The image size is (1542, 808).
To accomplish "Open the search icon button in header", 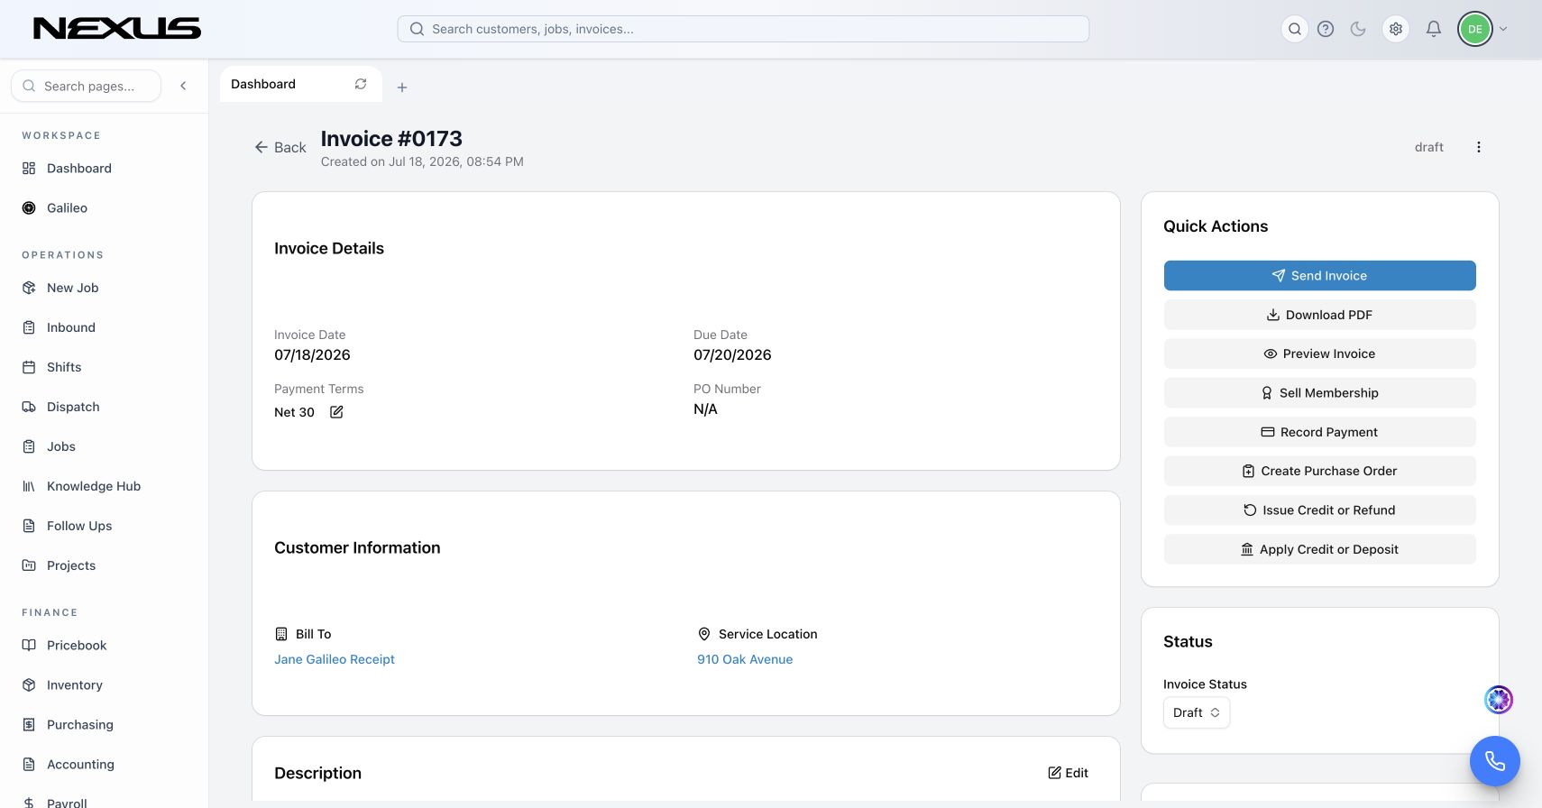I will [1295, 29].
